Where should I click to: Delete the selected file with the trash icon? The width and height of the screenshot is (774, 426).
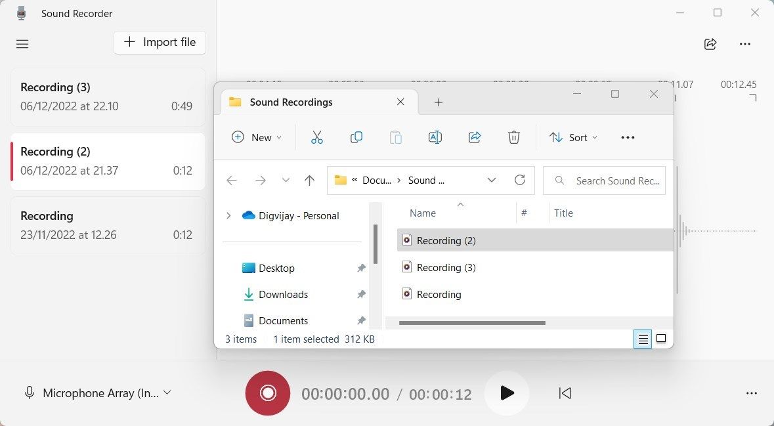click(514, 137)
